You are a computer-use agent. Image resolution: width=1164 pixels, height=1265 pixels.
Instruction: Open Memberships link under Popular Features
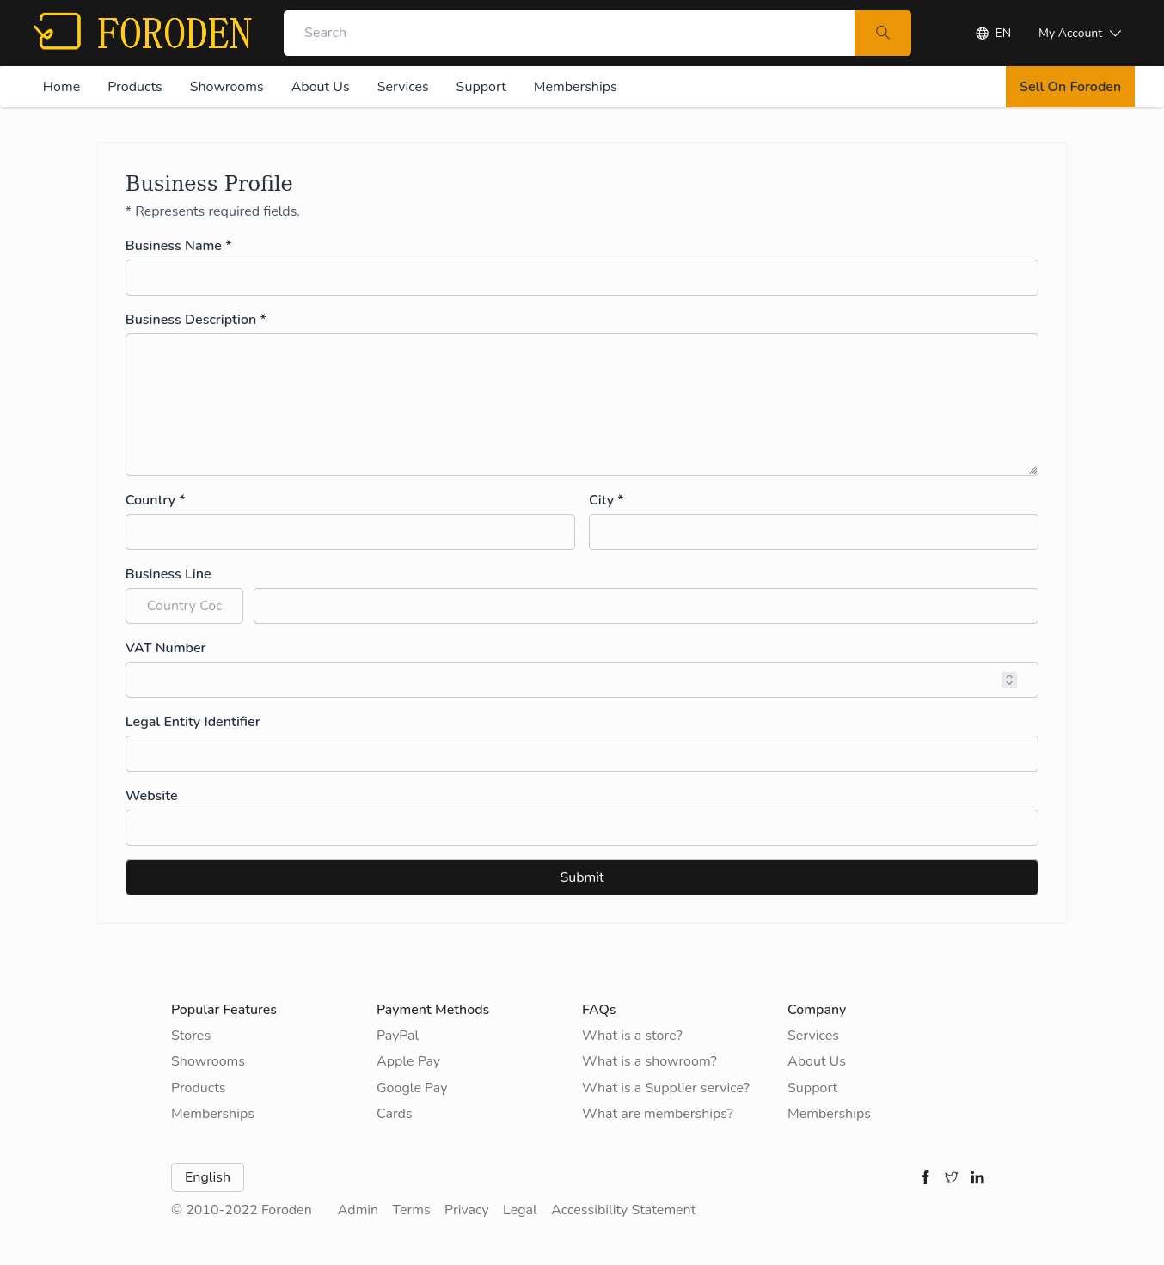tap(212, 1114)
